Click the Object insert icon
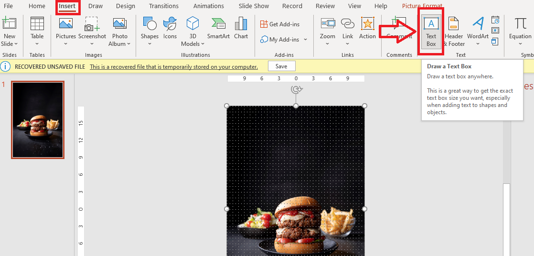Viewport: 534px width, 256px height. [495, 41]
